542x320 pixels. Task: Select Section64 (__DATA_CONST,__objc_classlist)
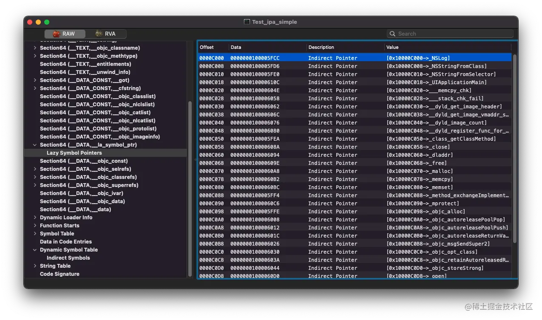tap(97, 96)
